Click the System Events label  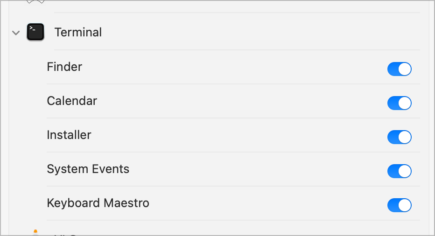(88, 169)
